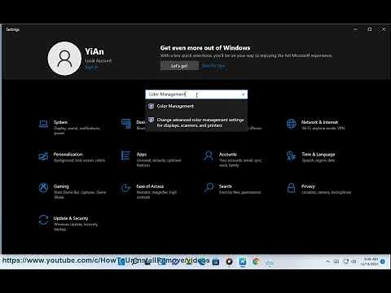The height and width of the screenshot is (293, 391).
Task: Open the Accounts person icon
Action: point(209,156)
